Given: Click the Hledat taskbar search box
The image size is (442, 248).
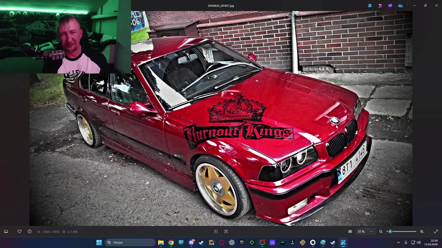Looking at the screenshot, I should 129,242.
